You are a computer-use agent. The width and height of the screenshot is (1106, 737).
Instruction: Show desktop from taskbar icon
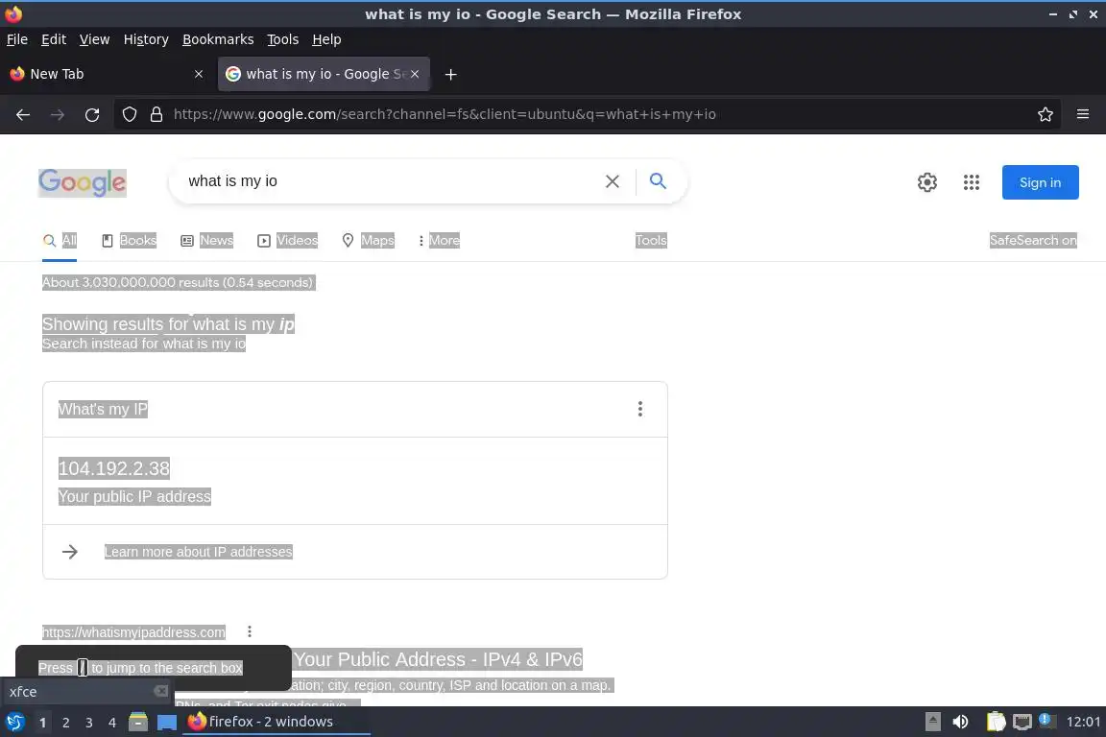tap(167, 723)
